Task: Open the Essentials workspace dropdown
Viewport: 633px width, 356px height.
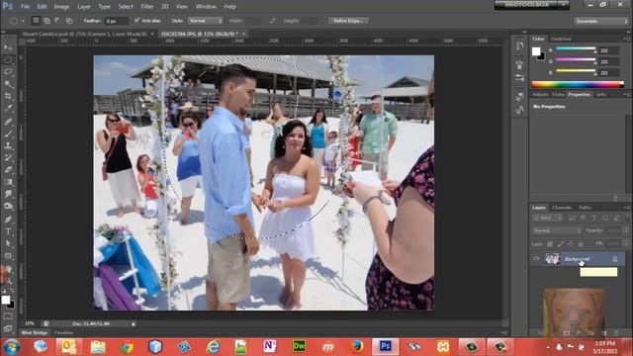Action: [x=600, y=21]
